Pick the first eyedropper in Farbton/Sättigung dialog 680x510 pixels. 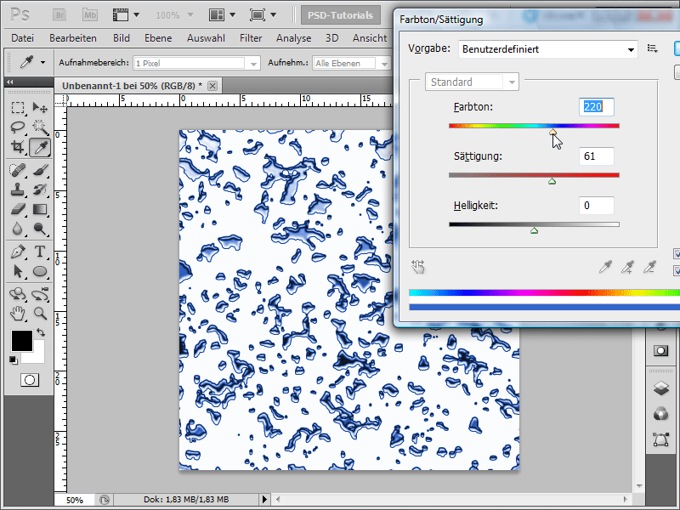click(605, 267)
